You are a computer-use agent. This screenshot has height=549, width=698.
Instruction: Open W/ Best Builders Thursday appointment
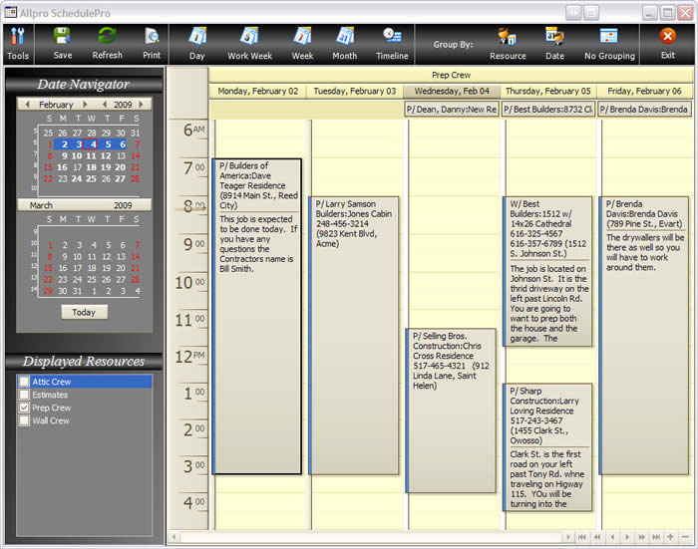pos(547,271)
